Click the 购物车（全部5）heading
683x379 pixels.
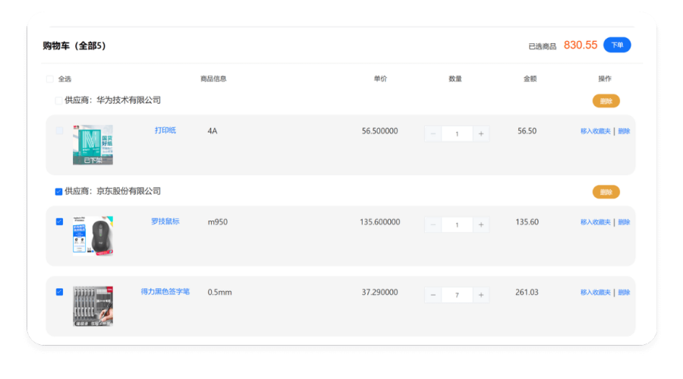[74, 45]
